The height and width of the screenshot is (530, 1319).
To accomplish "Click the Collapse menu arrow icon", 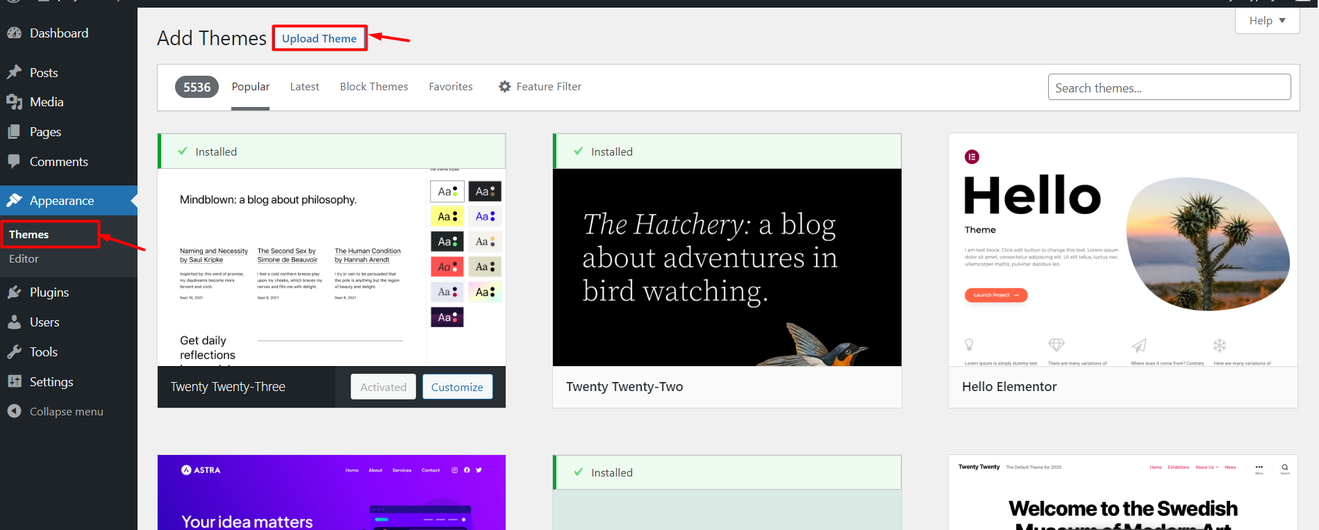I will pos(14,411).
